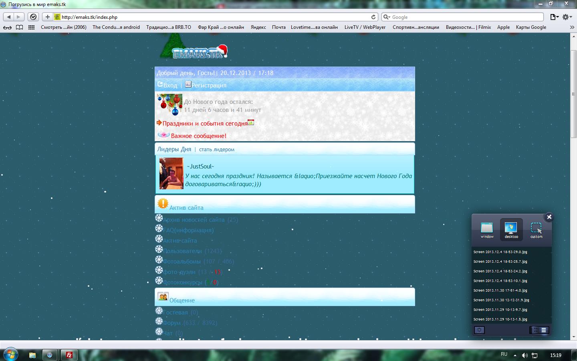Viewport: 577px width, 361px height.
Task: Open the Фотоальбомы link
Action: pos(182,262)
